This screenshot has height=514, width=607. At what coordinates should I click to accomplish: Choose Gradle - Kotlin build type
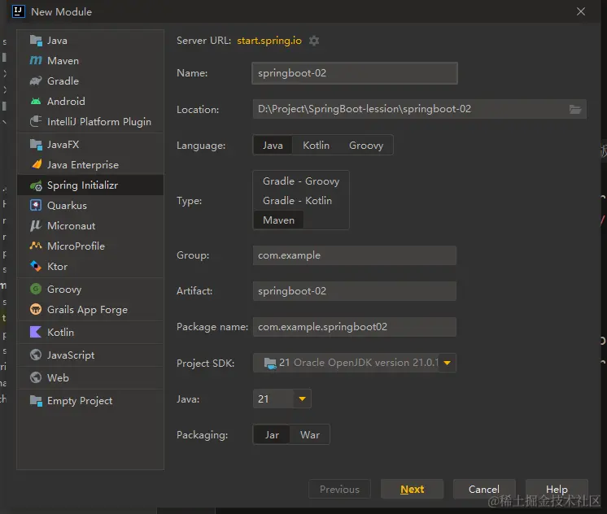[297, 201]
